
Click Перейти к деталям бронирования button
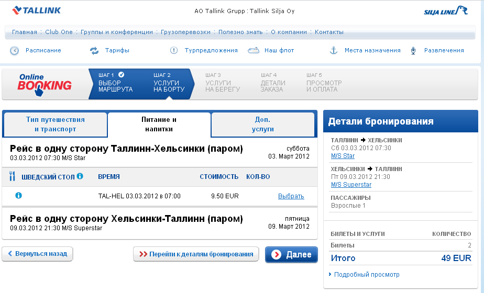coord(196,254)
